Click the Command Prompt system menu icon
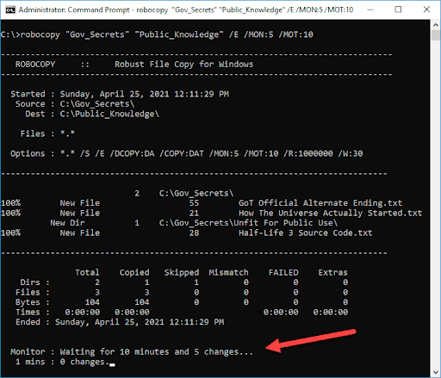Viewport: 441px width, 378px height. pos(10,9)
